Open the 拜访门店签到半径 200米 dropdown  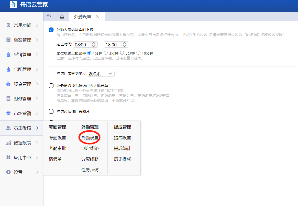101,74
